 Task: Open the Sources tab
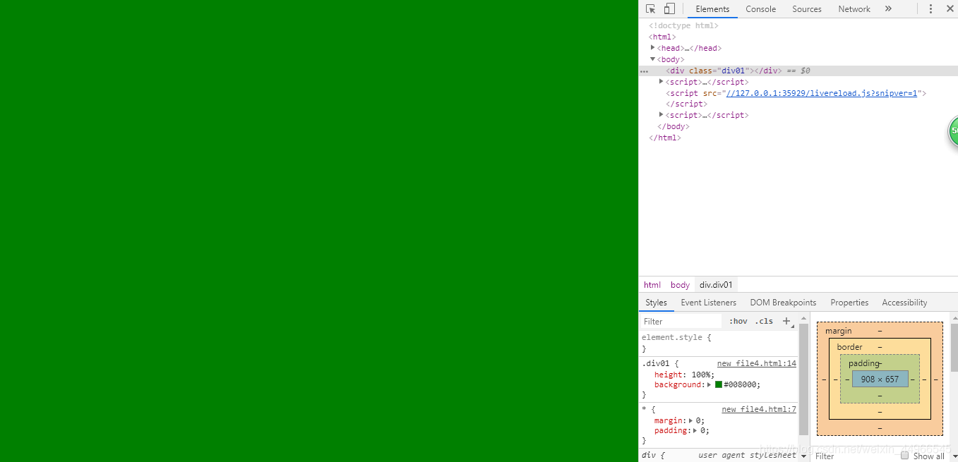807,9
